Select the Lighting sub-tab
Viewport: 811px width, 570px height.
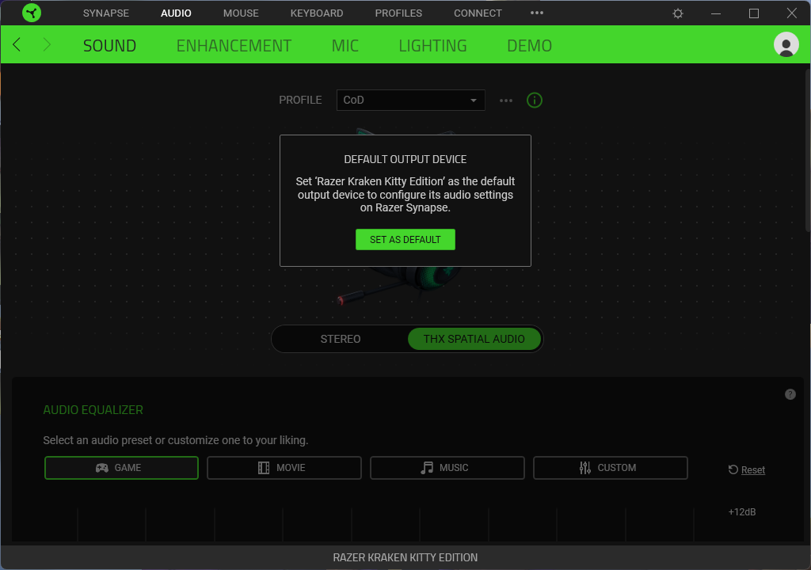pos(432,45)
